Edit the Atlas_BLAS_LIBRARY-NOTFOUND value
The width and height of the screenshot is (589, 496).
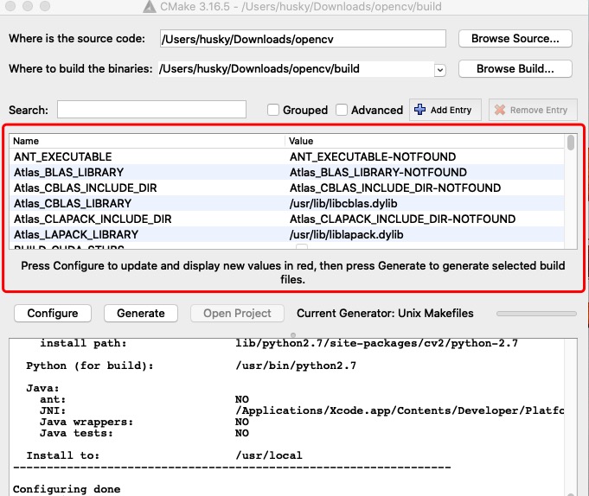(x=378, y=172)
